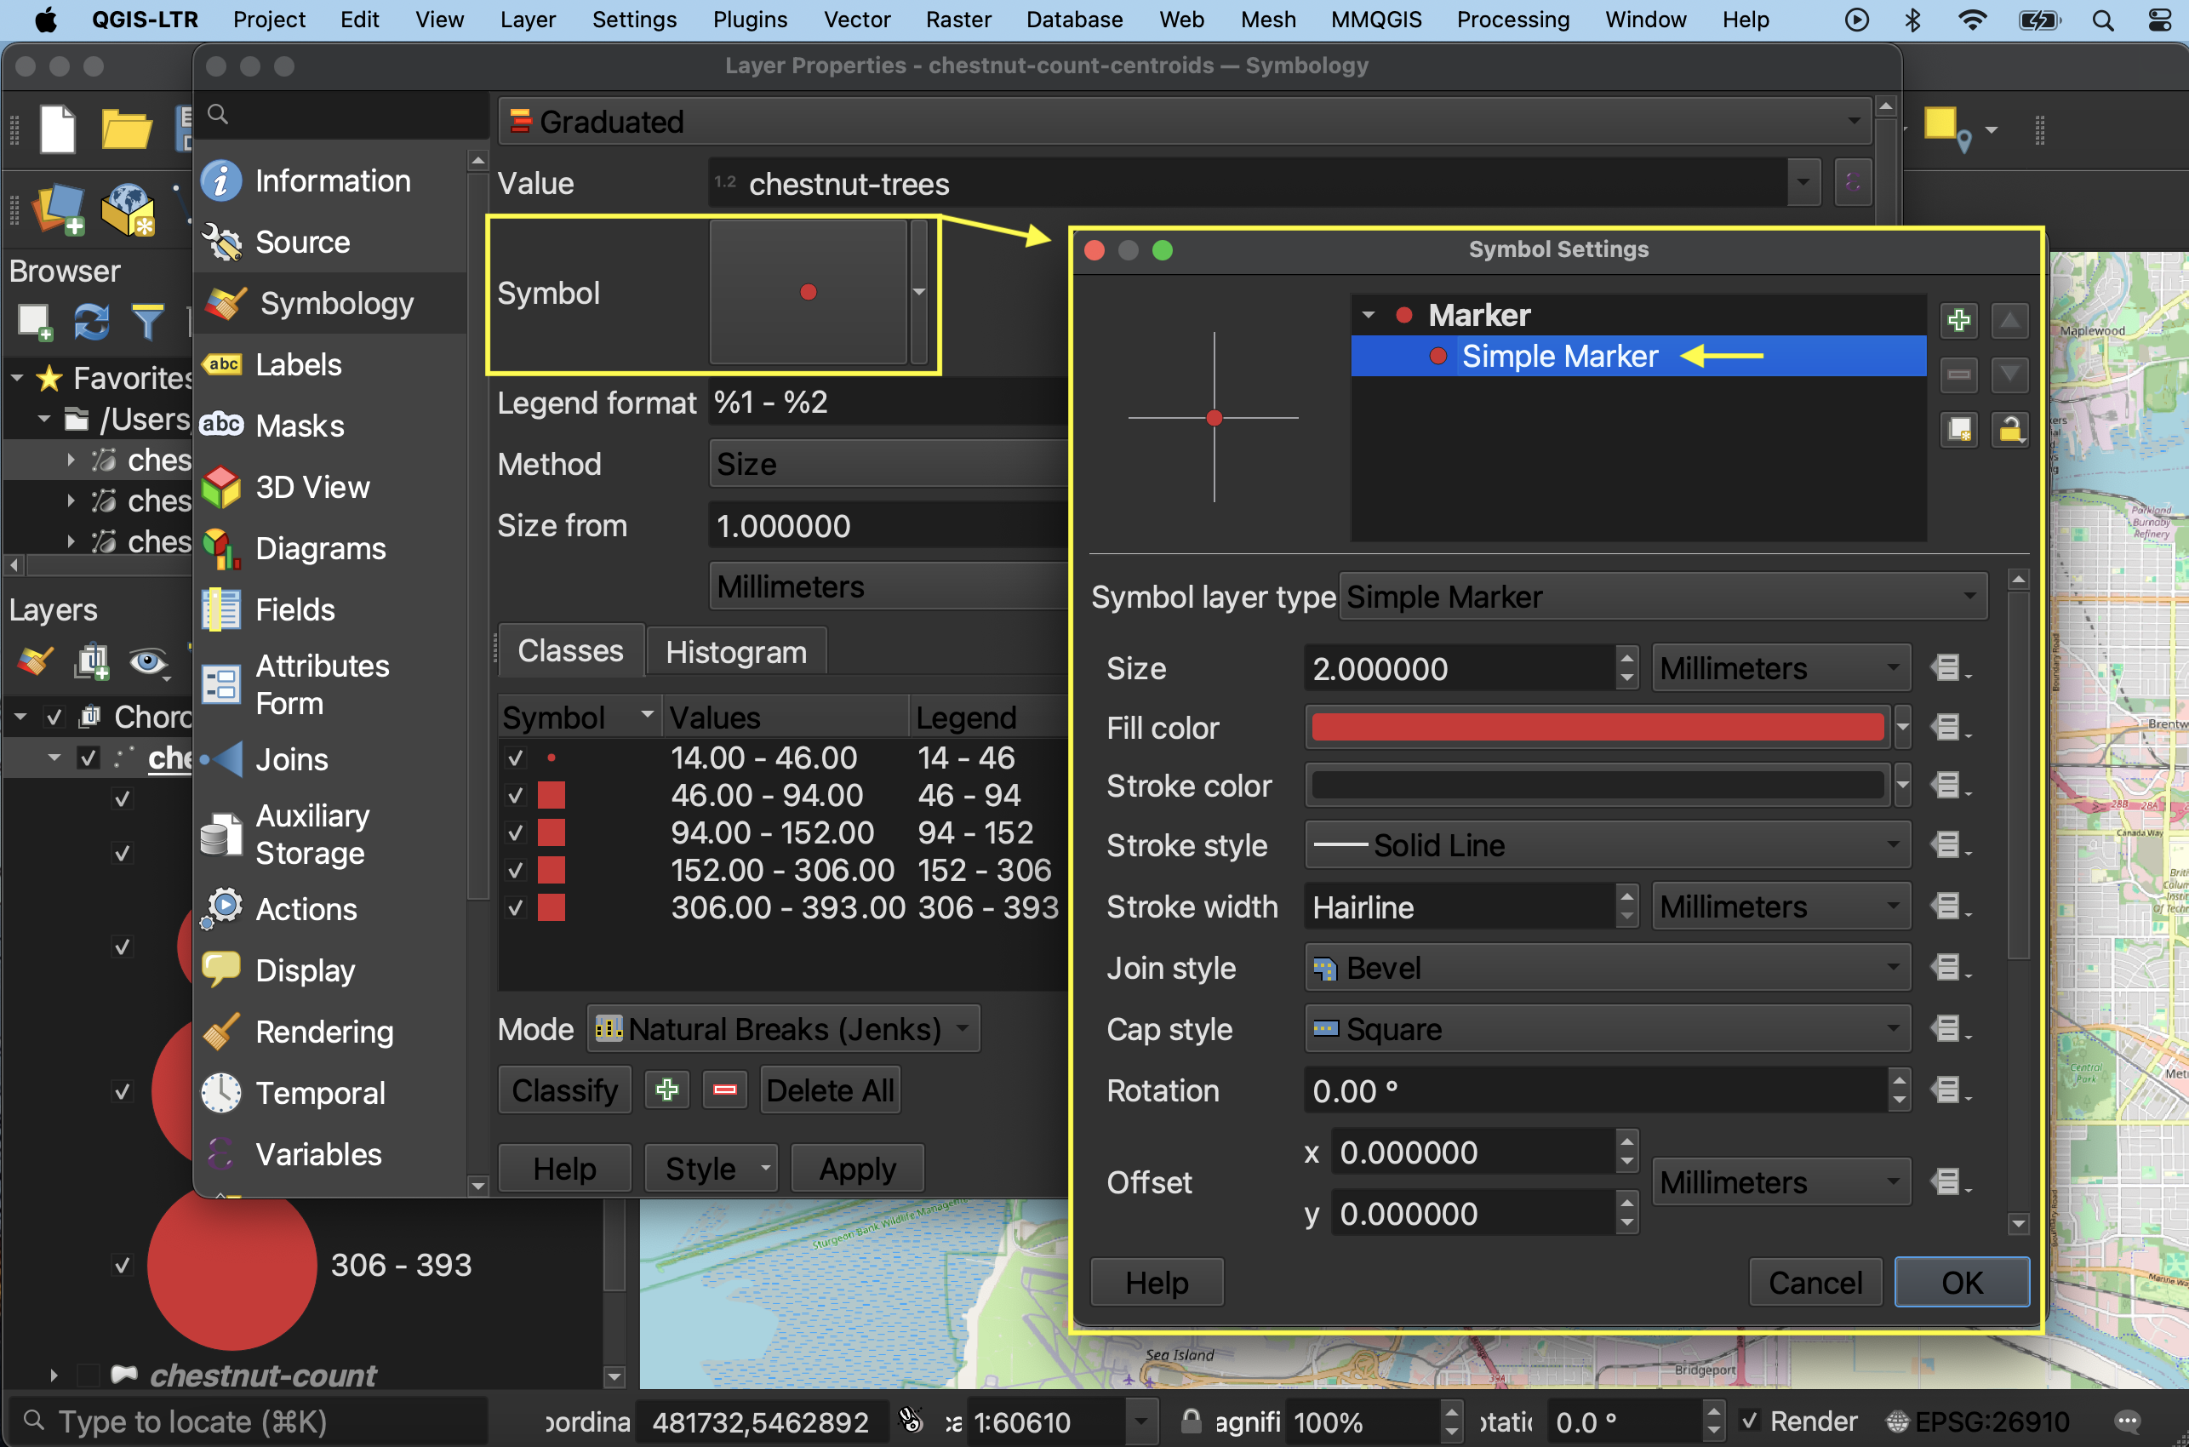Screen dimensions: 2189x1447
Task: Click the red minus delete class button
Action: (725, 1091)
